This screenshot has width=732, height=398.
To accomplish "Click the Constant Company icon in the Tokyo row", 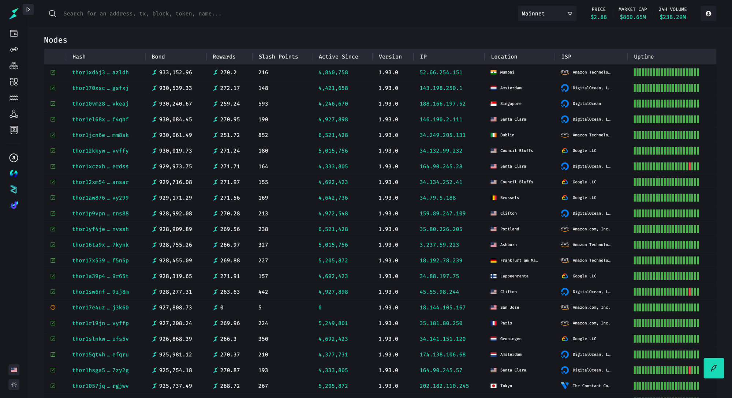I will (565, 386).
